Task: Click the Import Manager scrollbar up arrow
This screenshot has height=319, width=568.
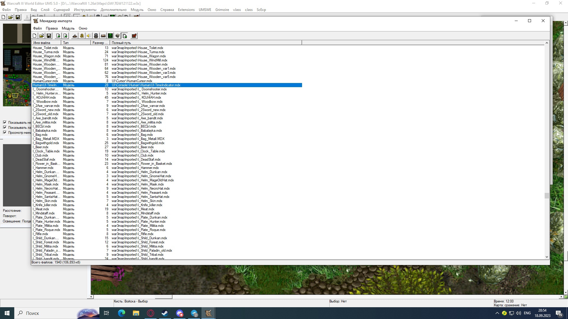Action: point(547,43)
